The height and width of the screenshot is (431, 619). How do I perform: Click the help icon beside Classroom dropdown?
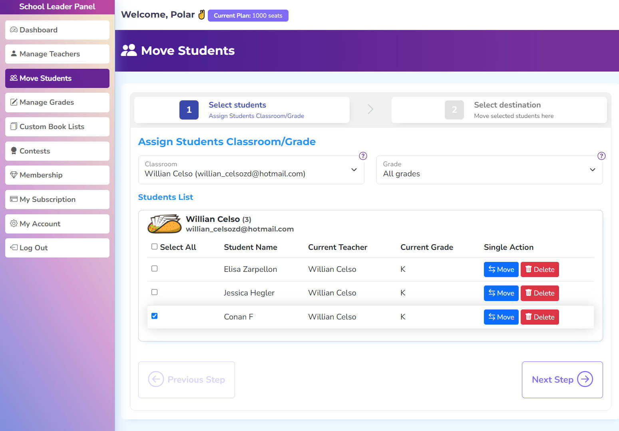(363, 156)
